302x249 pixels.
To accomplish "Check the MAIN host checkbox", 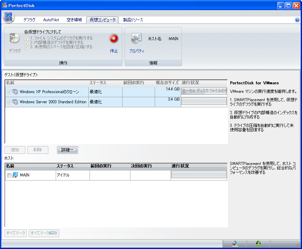I will tap(9, 175).
